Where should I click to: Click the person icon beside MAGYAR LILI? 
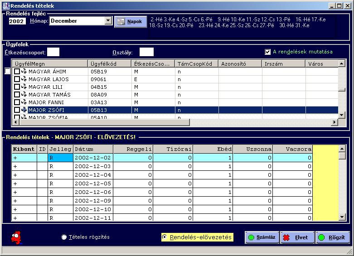24,87
